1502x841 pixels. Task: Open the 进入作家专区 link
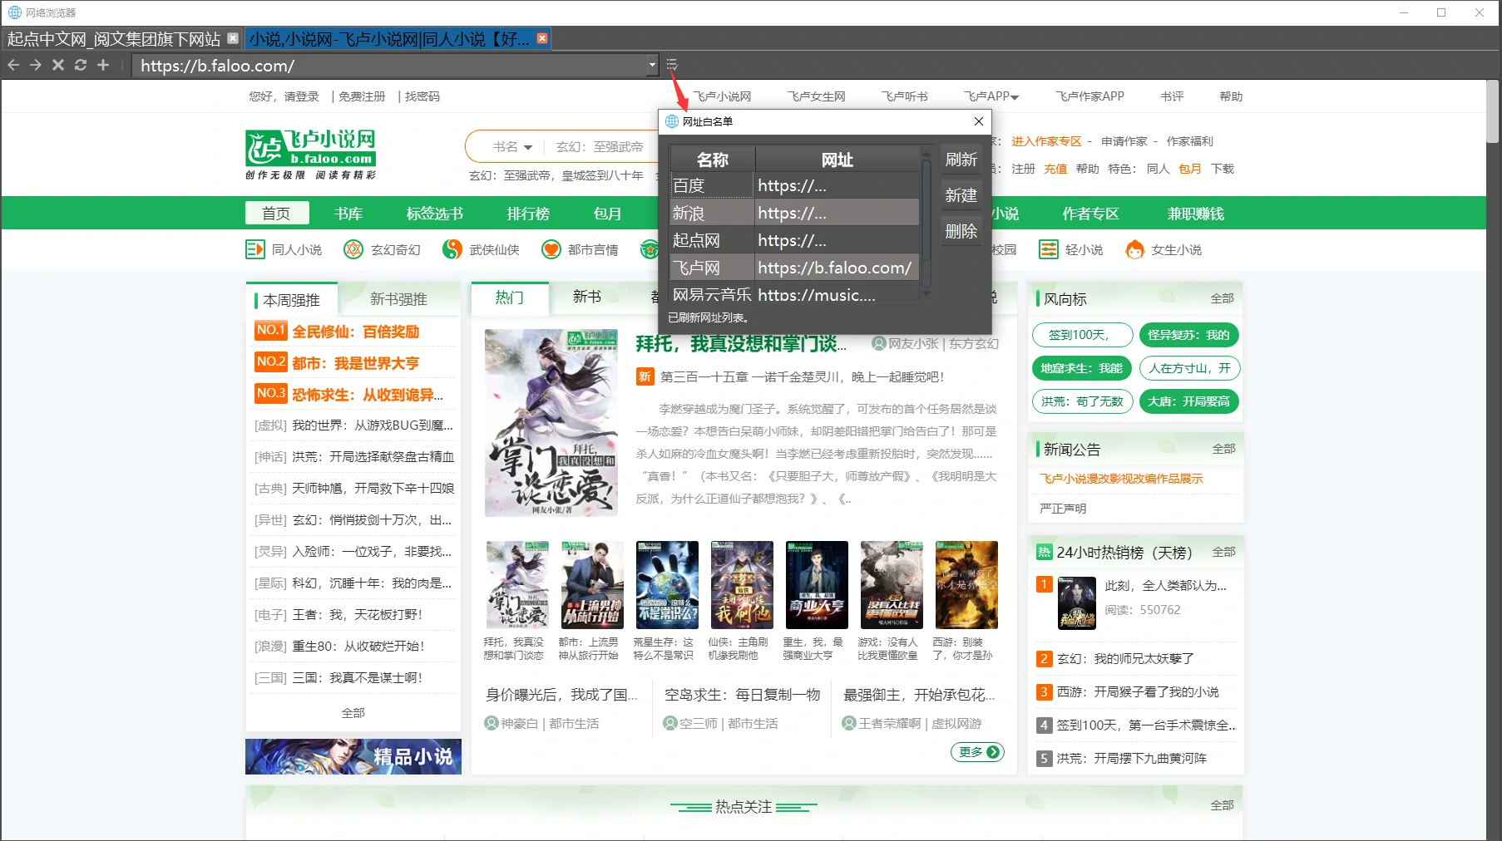click(1046, 141)
